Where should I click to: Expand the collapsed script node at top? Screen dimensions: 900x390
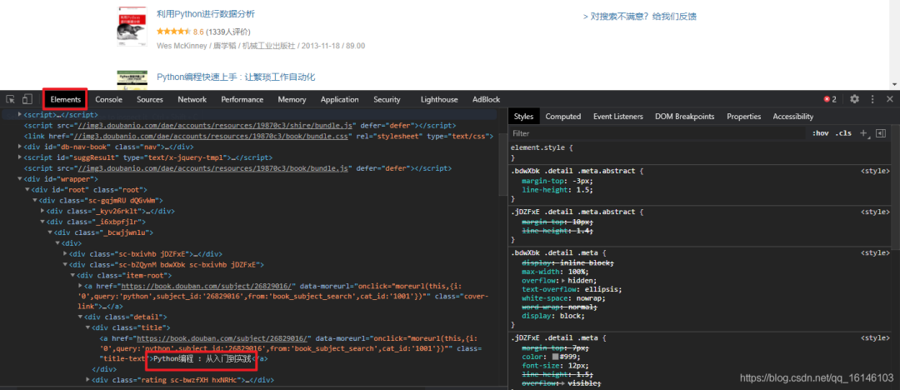click(x=20, y=115)
